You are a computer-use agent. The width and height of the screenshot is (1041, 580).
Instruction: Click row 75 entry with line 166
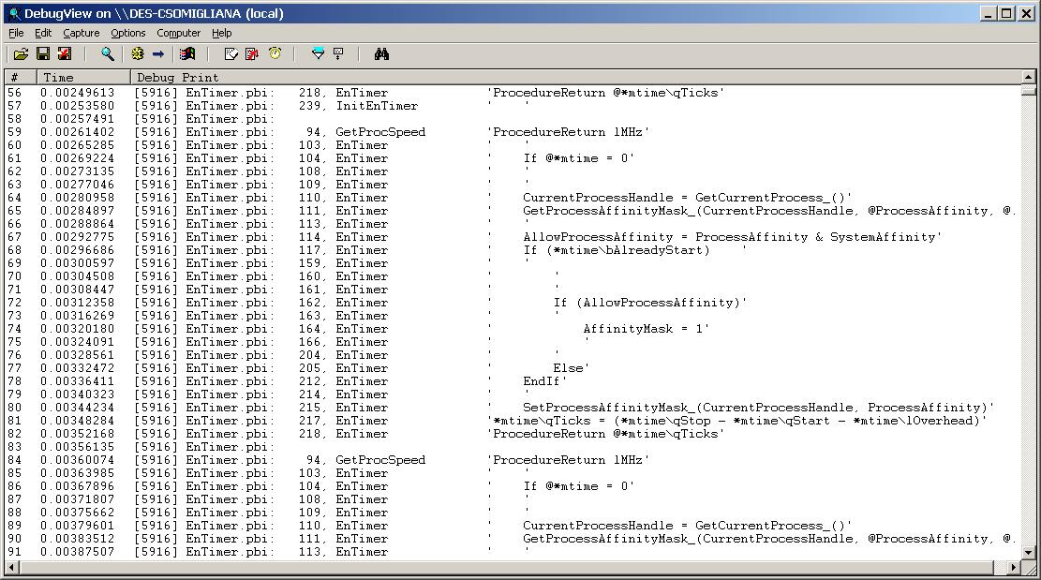point(512,342)
